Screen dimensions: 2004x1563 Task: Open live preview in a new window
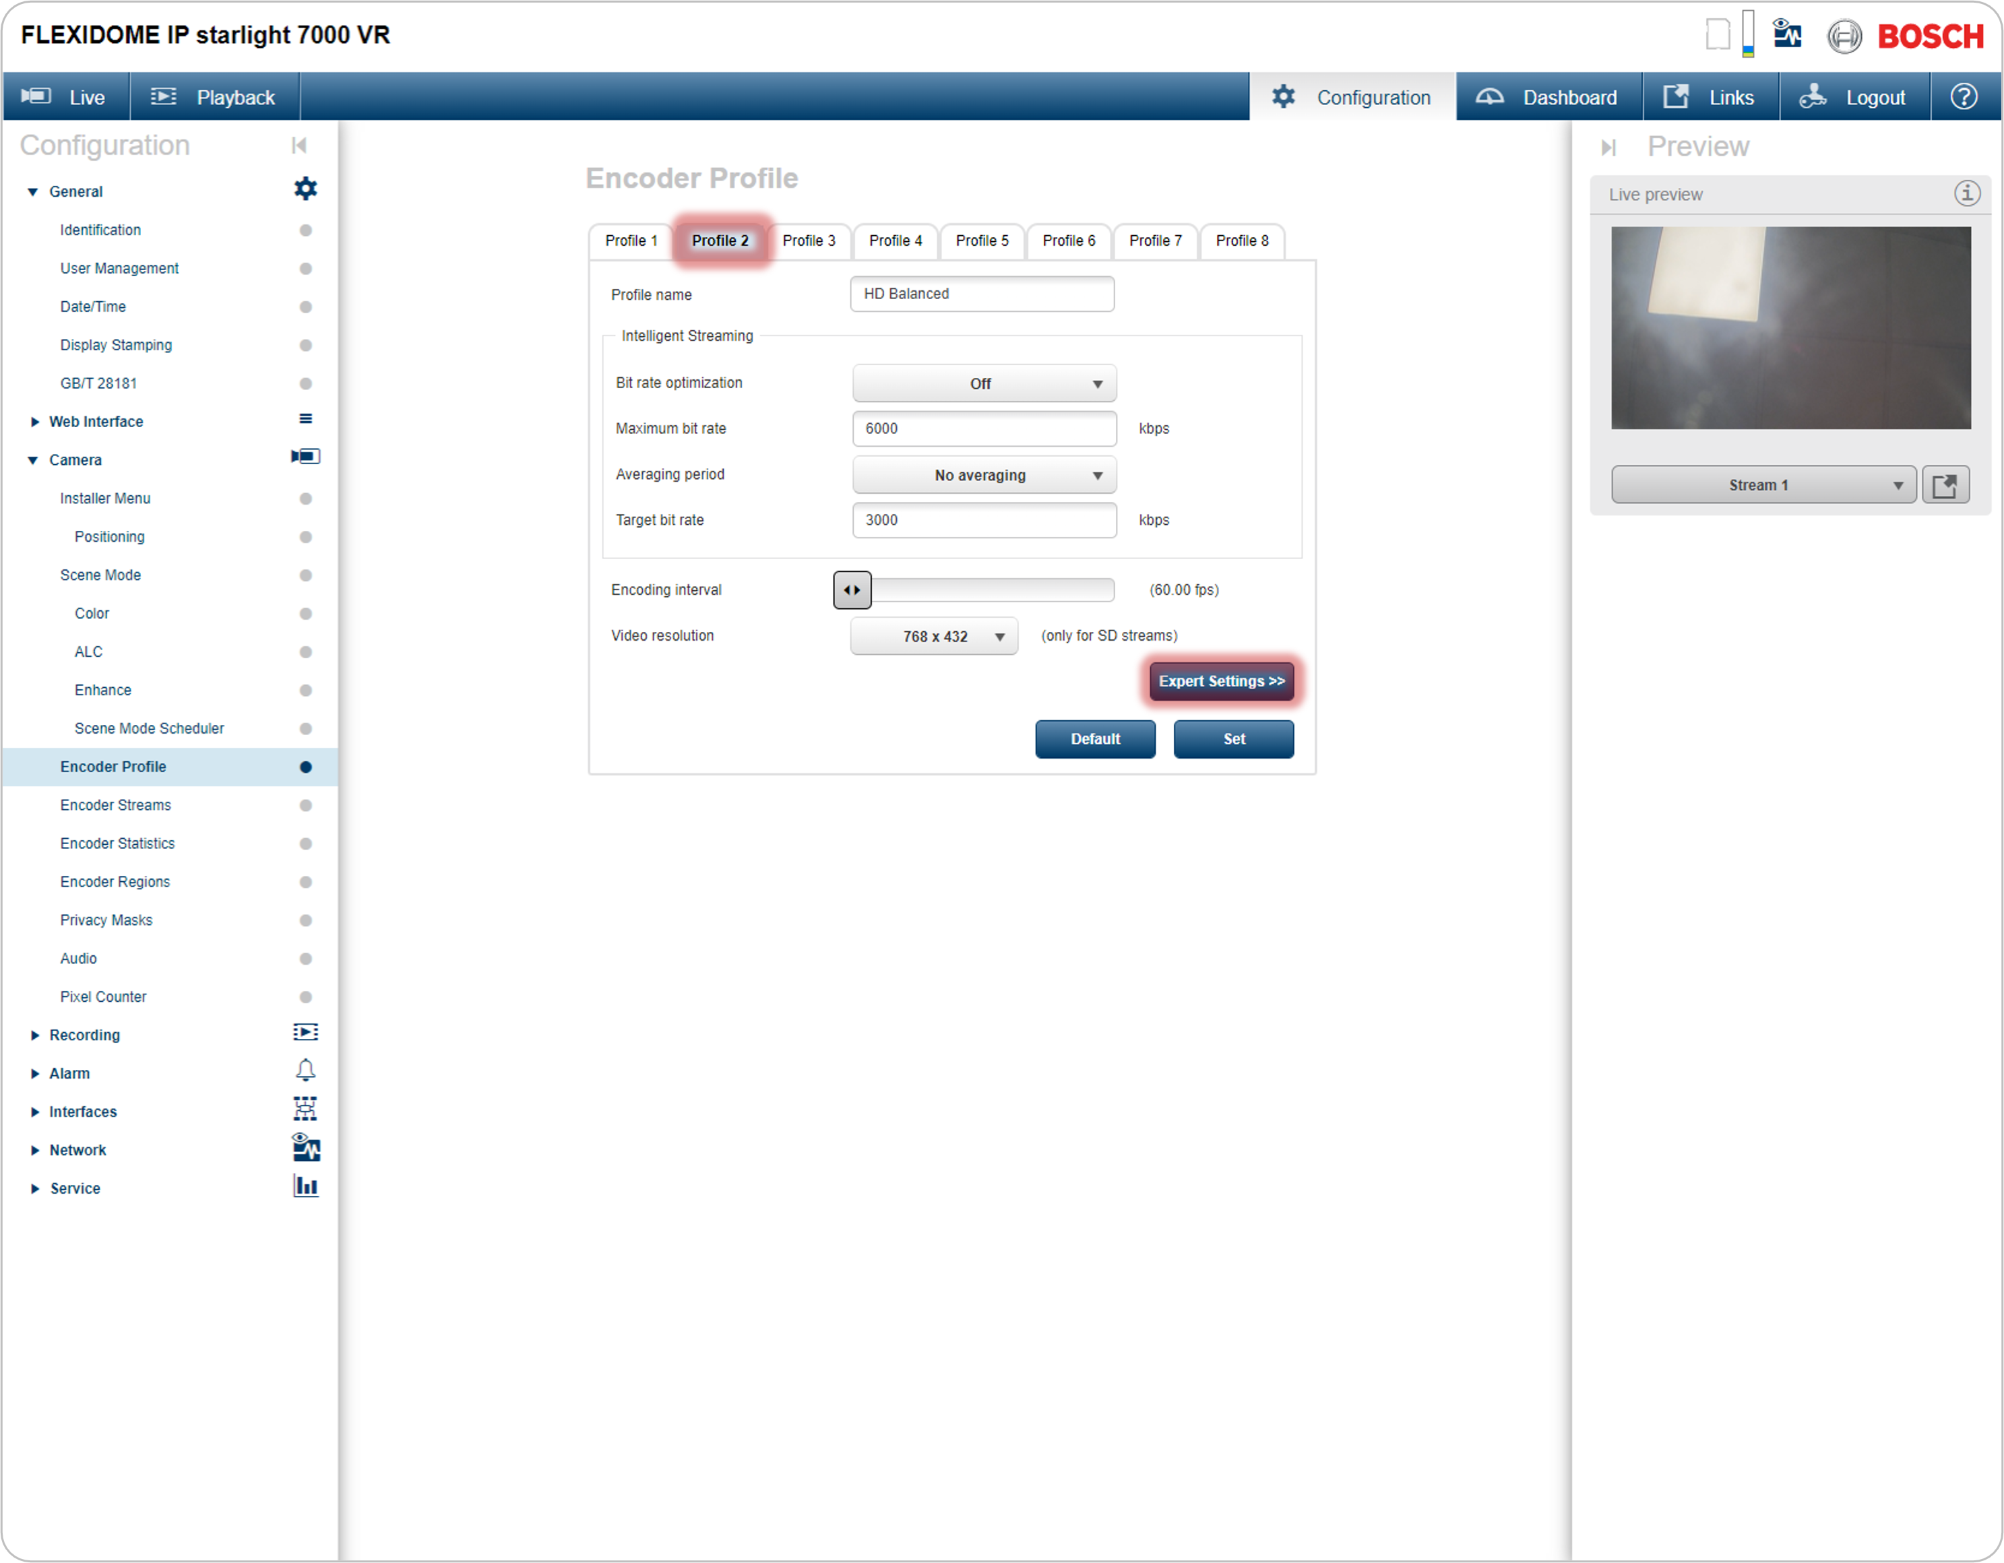tap(1945, 485)
